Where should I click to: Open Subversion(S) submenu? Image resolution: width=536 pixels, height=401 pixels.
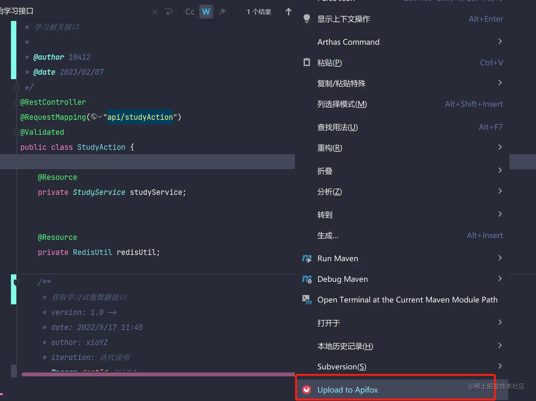[x=402, y=367]
